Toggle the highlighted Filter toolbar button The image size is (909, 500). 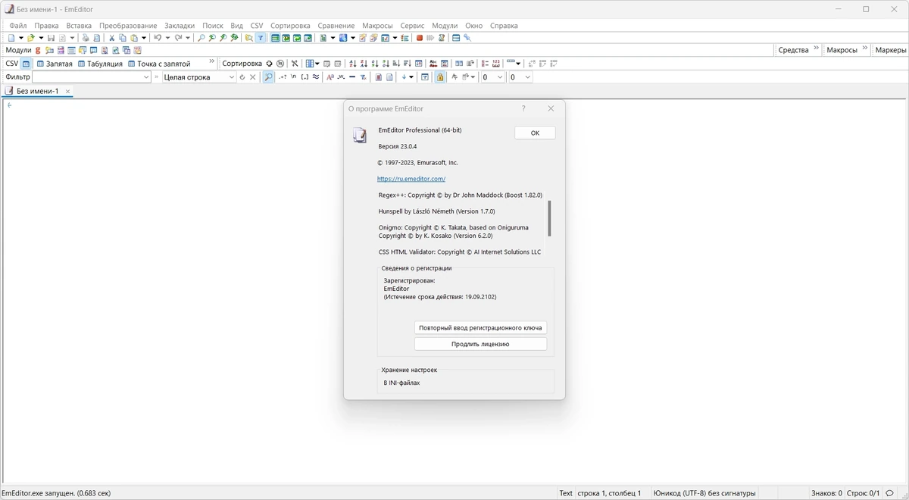coord(261,38)
